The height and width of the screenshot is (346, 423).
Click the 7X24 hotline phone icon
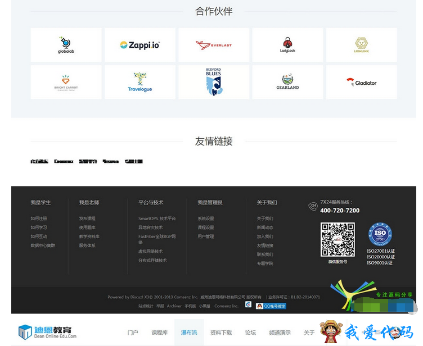coord(313,206)
